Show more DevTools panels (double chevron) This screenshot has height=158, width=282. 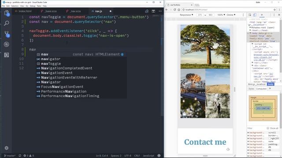point(262,15)
